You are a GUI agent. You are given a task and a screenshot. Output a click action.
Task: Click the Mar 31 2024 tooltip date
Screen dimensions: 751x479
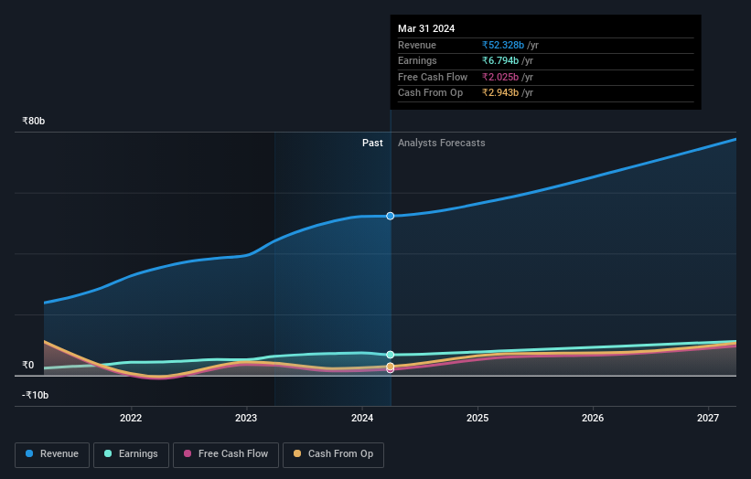tap(426, 28)
